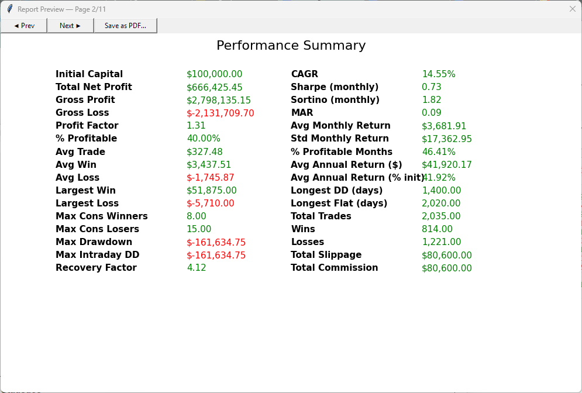Viewport: 582px width, 393px height.
Task: Click the feather app icon in title bar
Action: click(x=9, y=9)
